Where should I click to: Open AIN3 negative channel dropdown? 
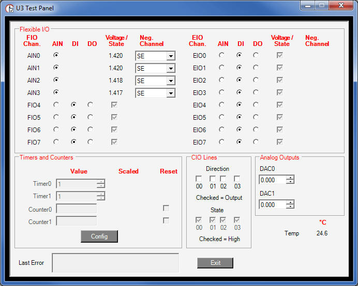click(x=170, y=93)
